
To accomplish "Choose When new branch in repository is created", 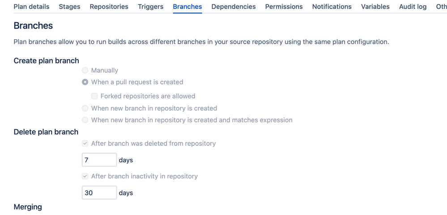I will tap(85, 108).
